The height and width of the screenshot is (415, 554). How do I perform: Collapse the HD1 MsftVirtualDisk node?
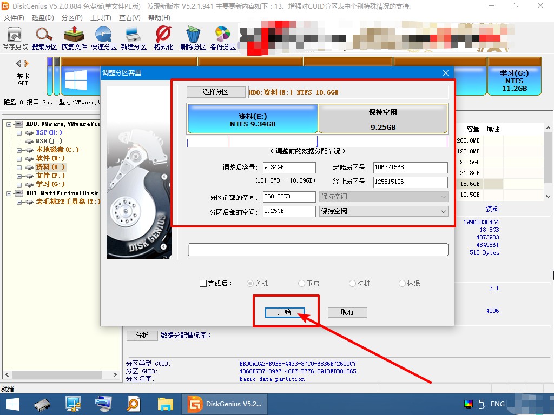point(9,193)
